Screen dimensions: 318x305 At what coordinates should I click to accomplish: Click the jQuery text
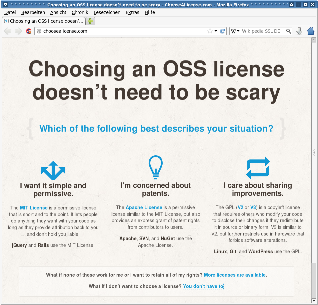(19, 245)
